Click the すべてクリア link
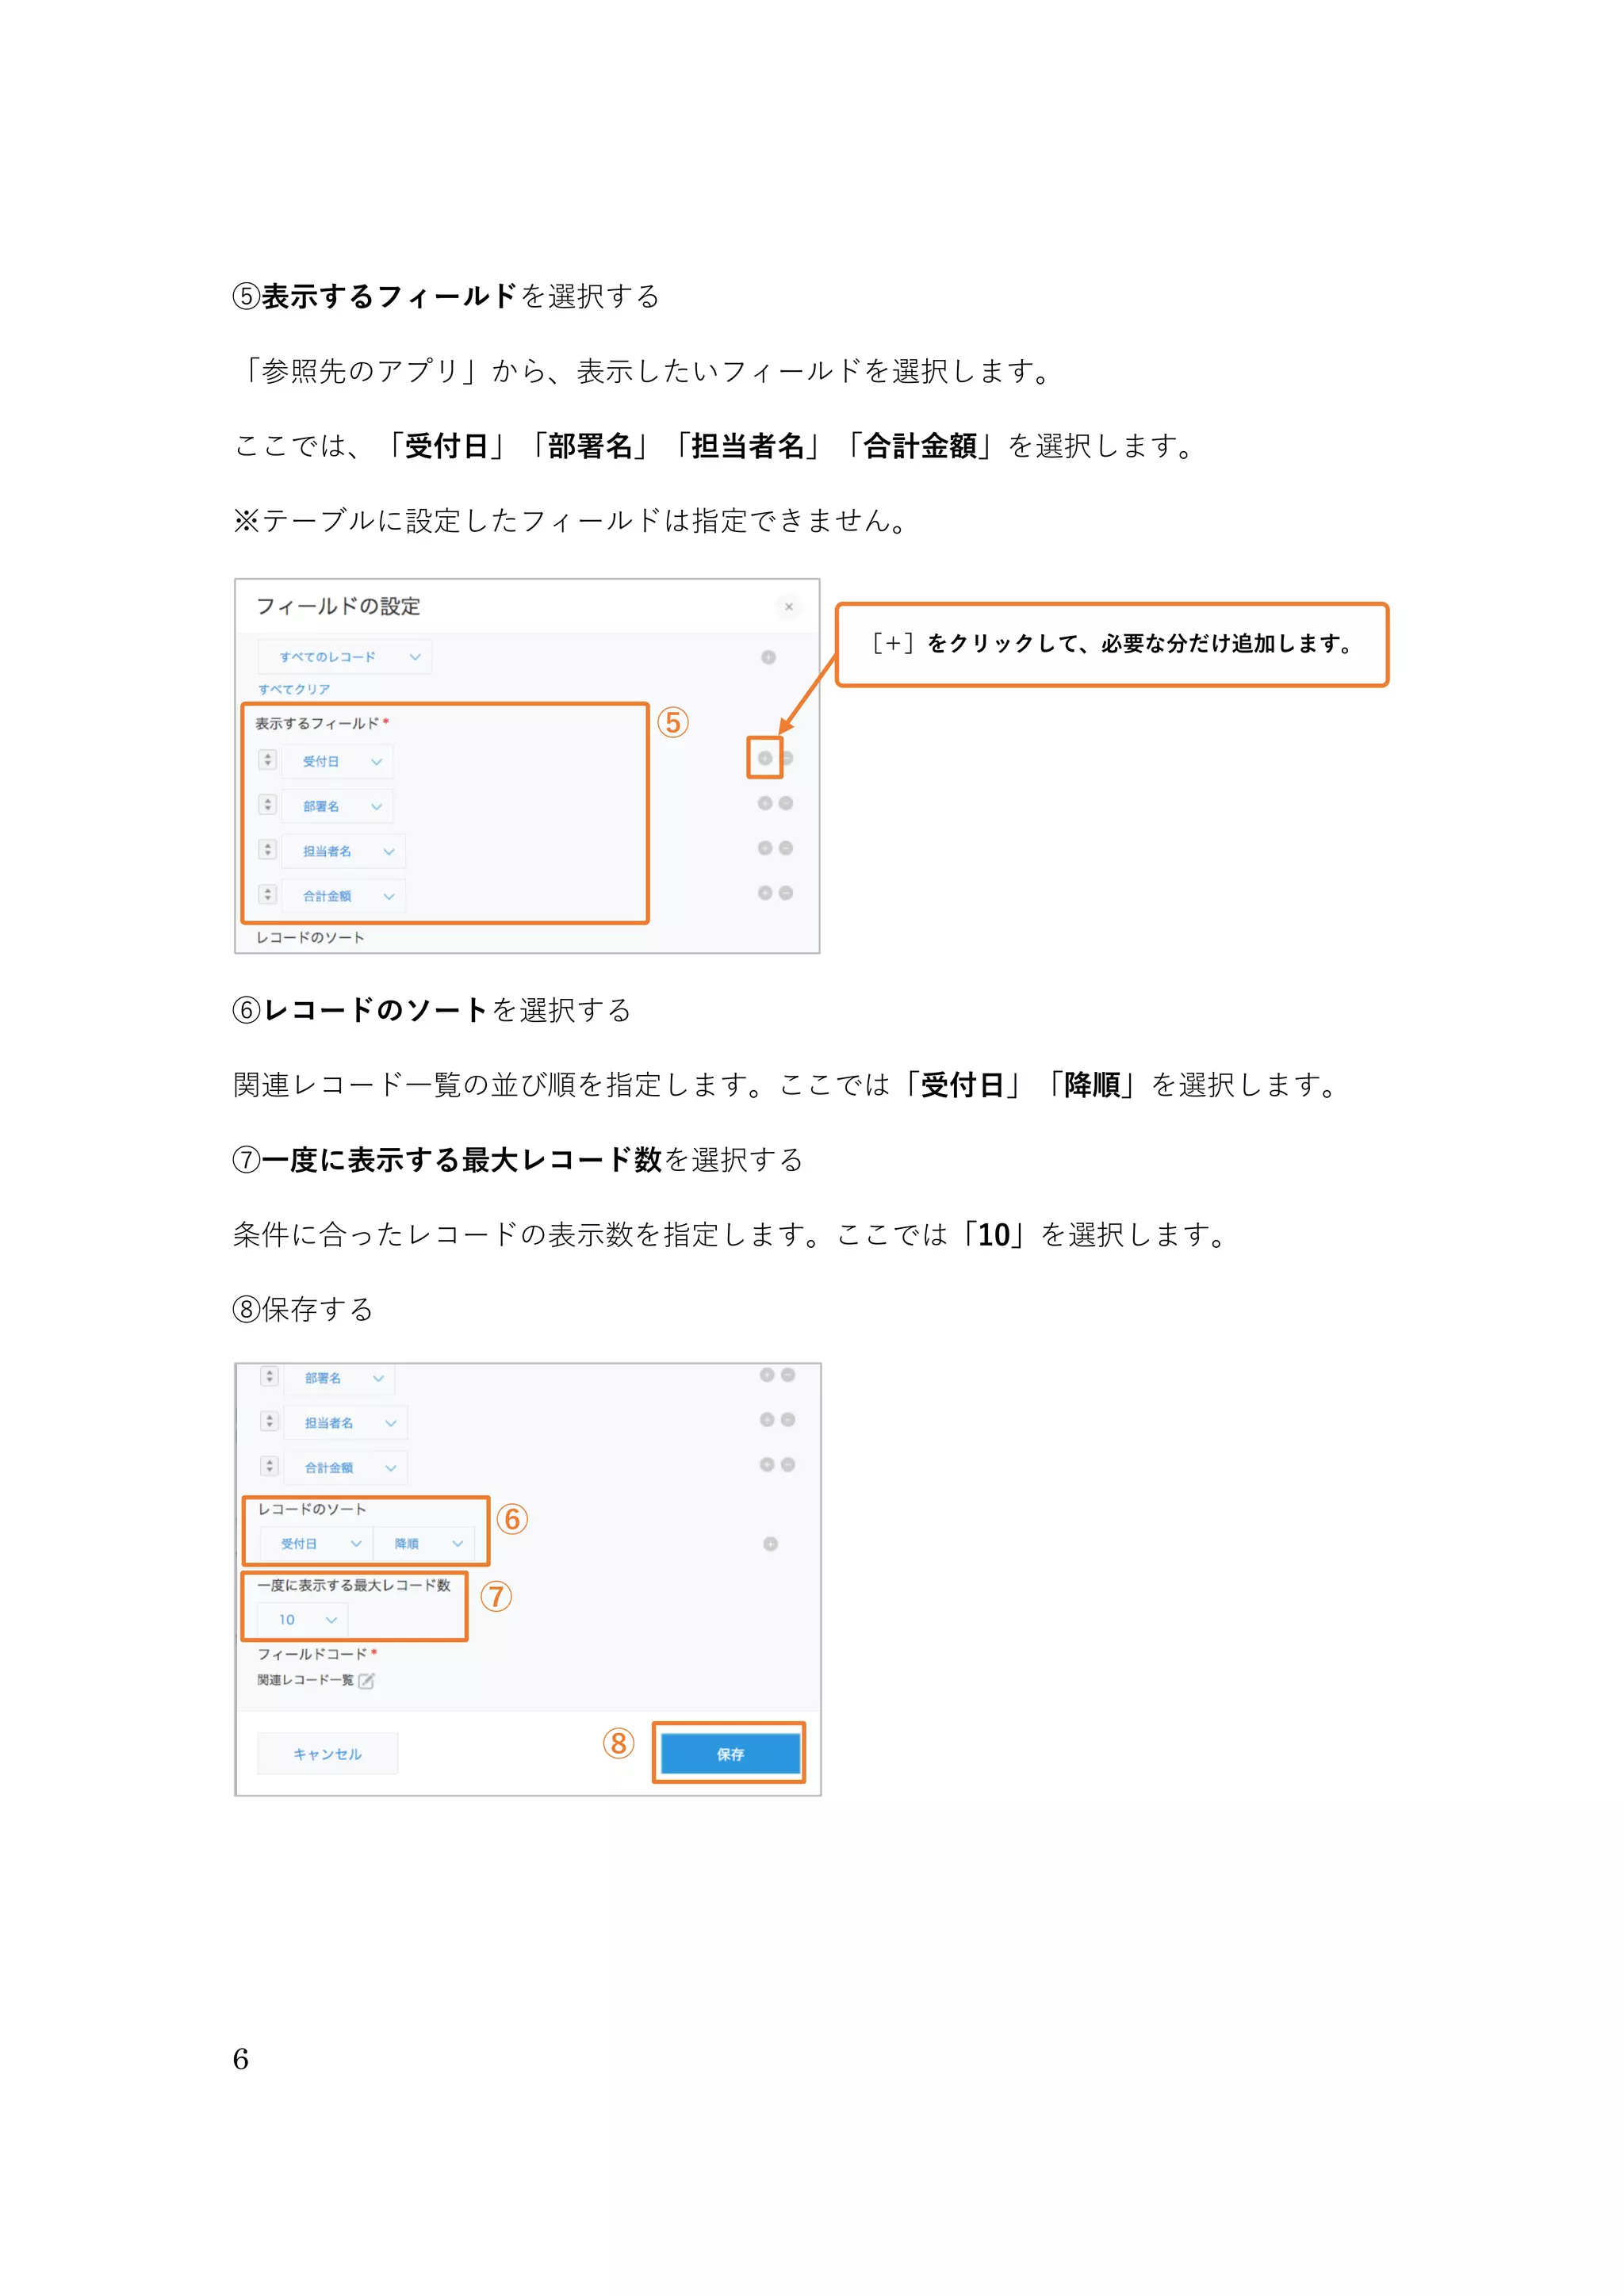1624x2296 pixels. 294,689
